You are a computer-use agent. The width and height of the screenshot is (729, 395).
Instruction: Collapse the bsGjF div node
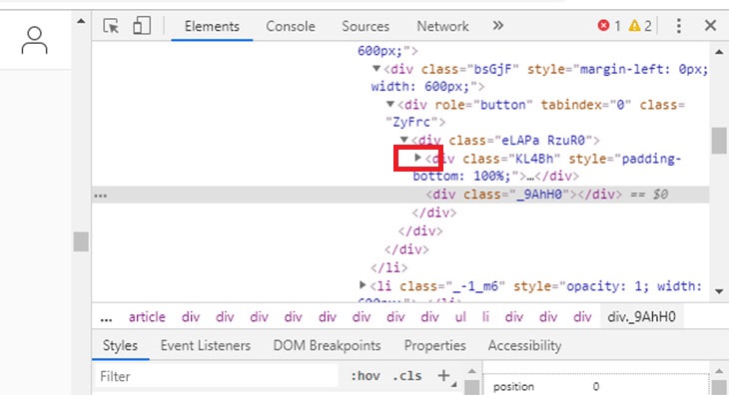point(376,69)
